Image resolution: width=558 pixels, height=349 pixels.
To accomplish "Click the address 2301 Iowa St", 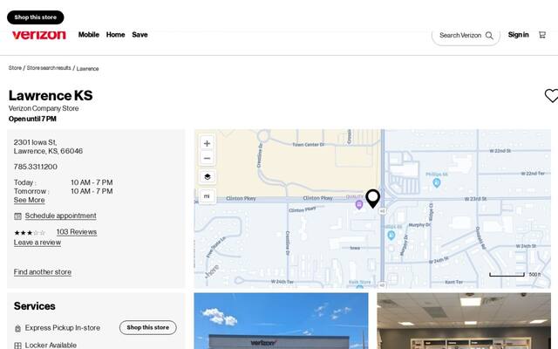I will click(x=35, y=142).
